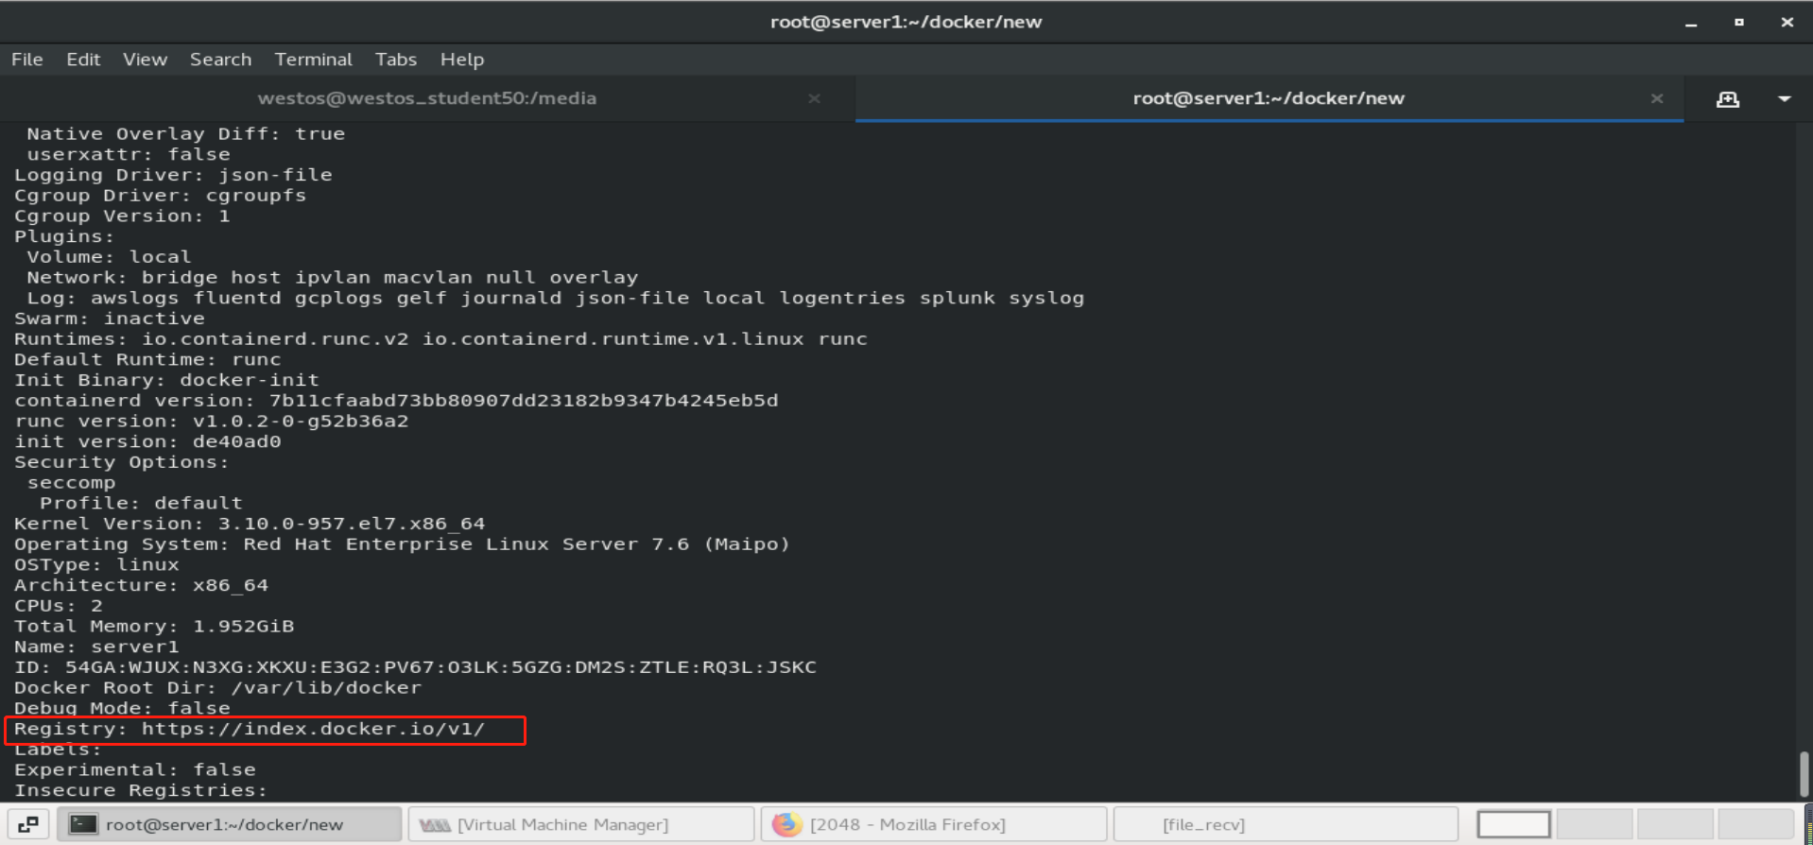Click the Insecure Registries line

(141, 790)
